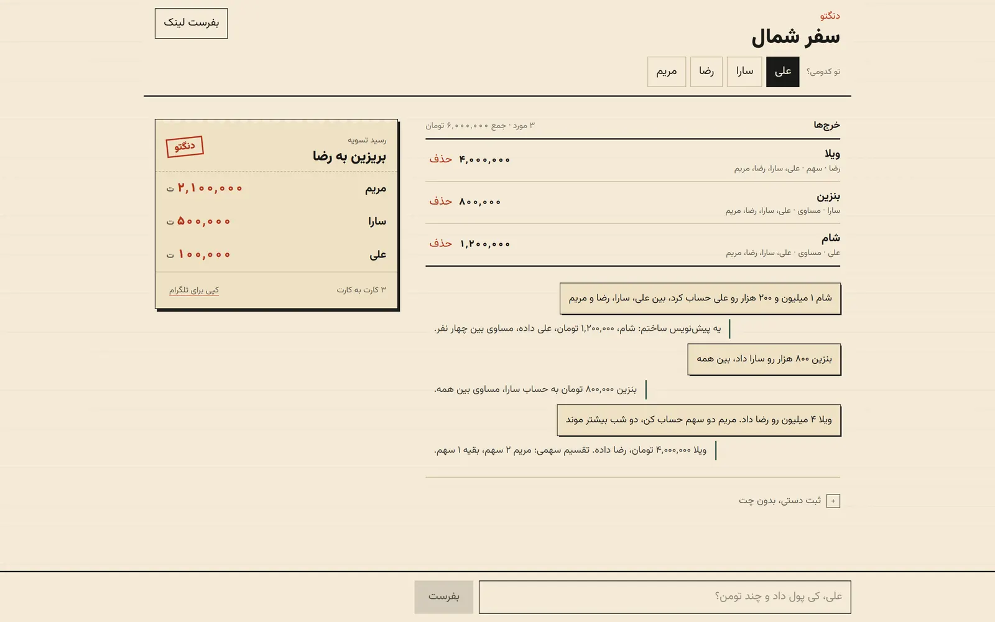Select رضا as current person
Image resolution: width=995 pixels, height=622 pixels.
pyautogui.click(x=706, y=72)
